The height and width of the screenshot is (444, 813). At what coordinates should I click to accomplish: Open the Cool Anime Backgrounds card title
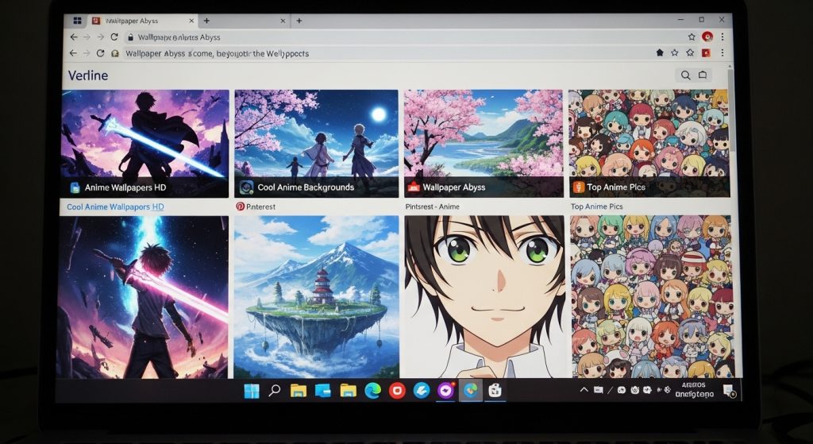[x=306, y=187]
